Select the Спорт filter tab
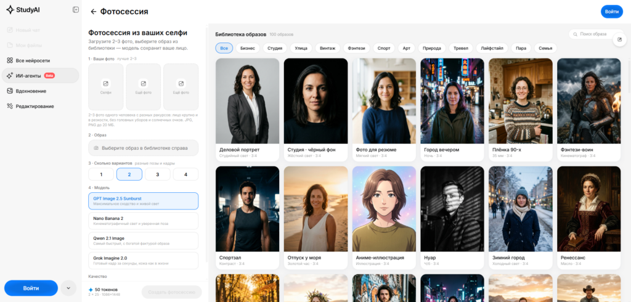The width and height of the screenshot is (631, 302). 384,48
